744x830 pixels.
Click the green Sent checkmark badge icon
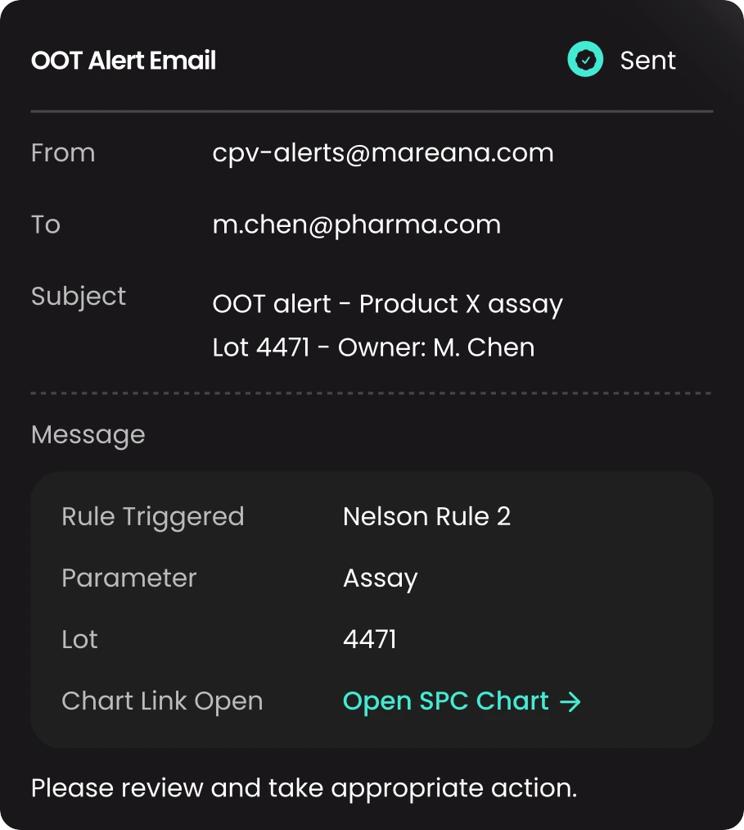coord(585,59)
